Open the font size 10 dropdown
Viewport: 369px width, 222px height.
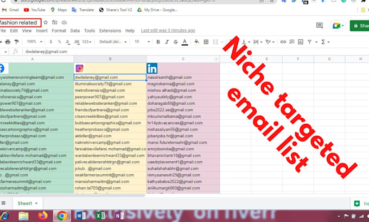click(x=142, y=42)
